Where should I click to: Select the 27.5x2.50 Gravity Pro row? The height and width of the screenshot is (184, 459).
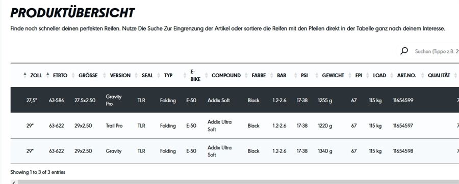pos(235,100)
